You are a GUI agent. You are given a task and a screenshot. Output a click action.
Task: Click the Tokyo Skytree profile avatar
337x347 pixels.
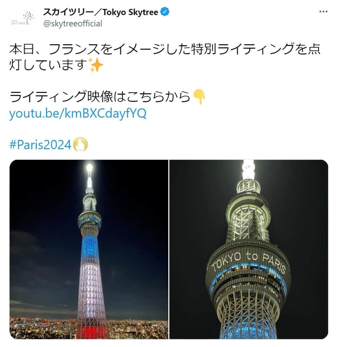[x=23, y=18]
